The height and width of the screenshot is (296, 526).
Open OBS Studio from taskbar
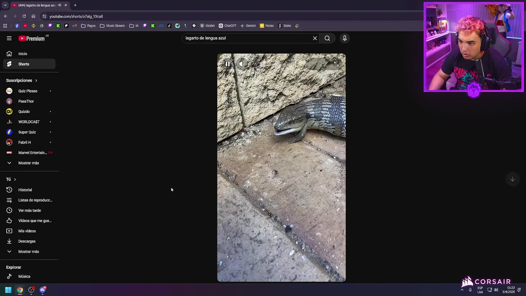[31, 290]
